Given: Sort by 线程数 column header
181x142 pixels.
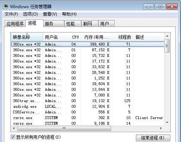Looking at the screenshot, I should (x=122, y=37).
